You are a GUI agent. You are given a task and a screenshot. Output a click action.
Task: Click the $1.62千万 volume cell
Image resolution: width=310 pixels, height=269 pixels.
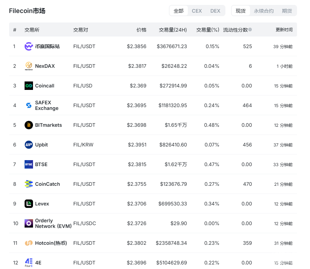tap(176, 164)
